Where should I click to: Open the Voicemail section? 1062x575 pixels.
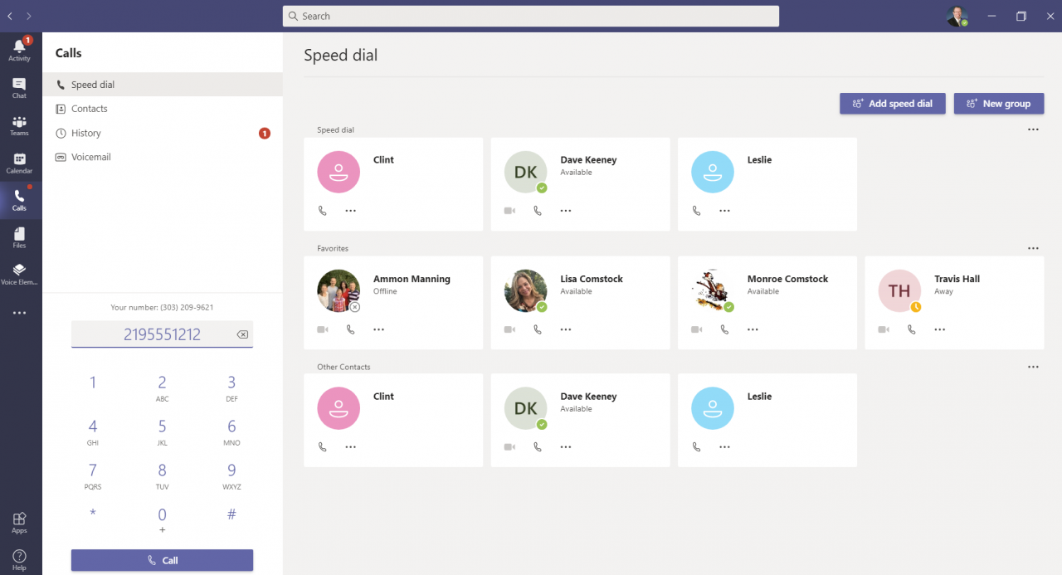point(90,157)
